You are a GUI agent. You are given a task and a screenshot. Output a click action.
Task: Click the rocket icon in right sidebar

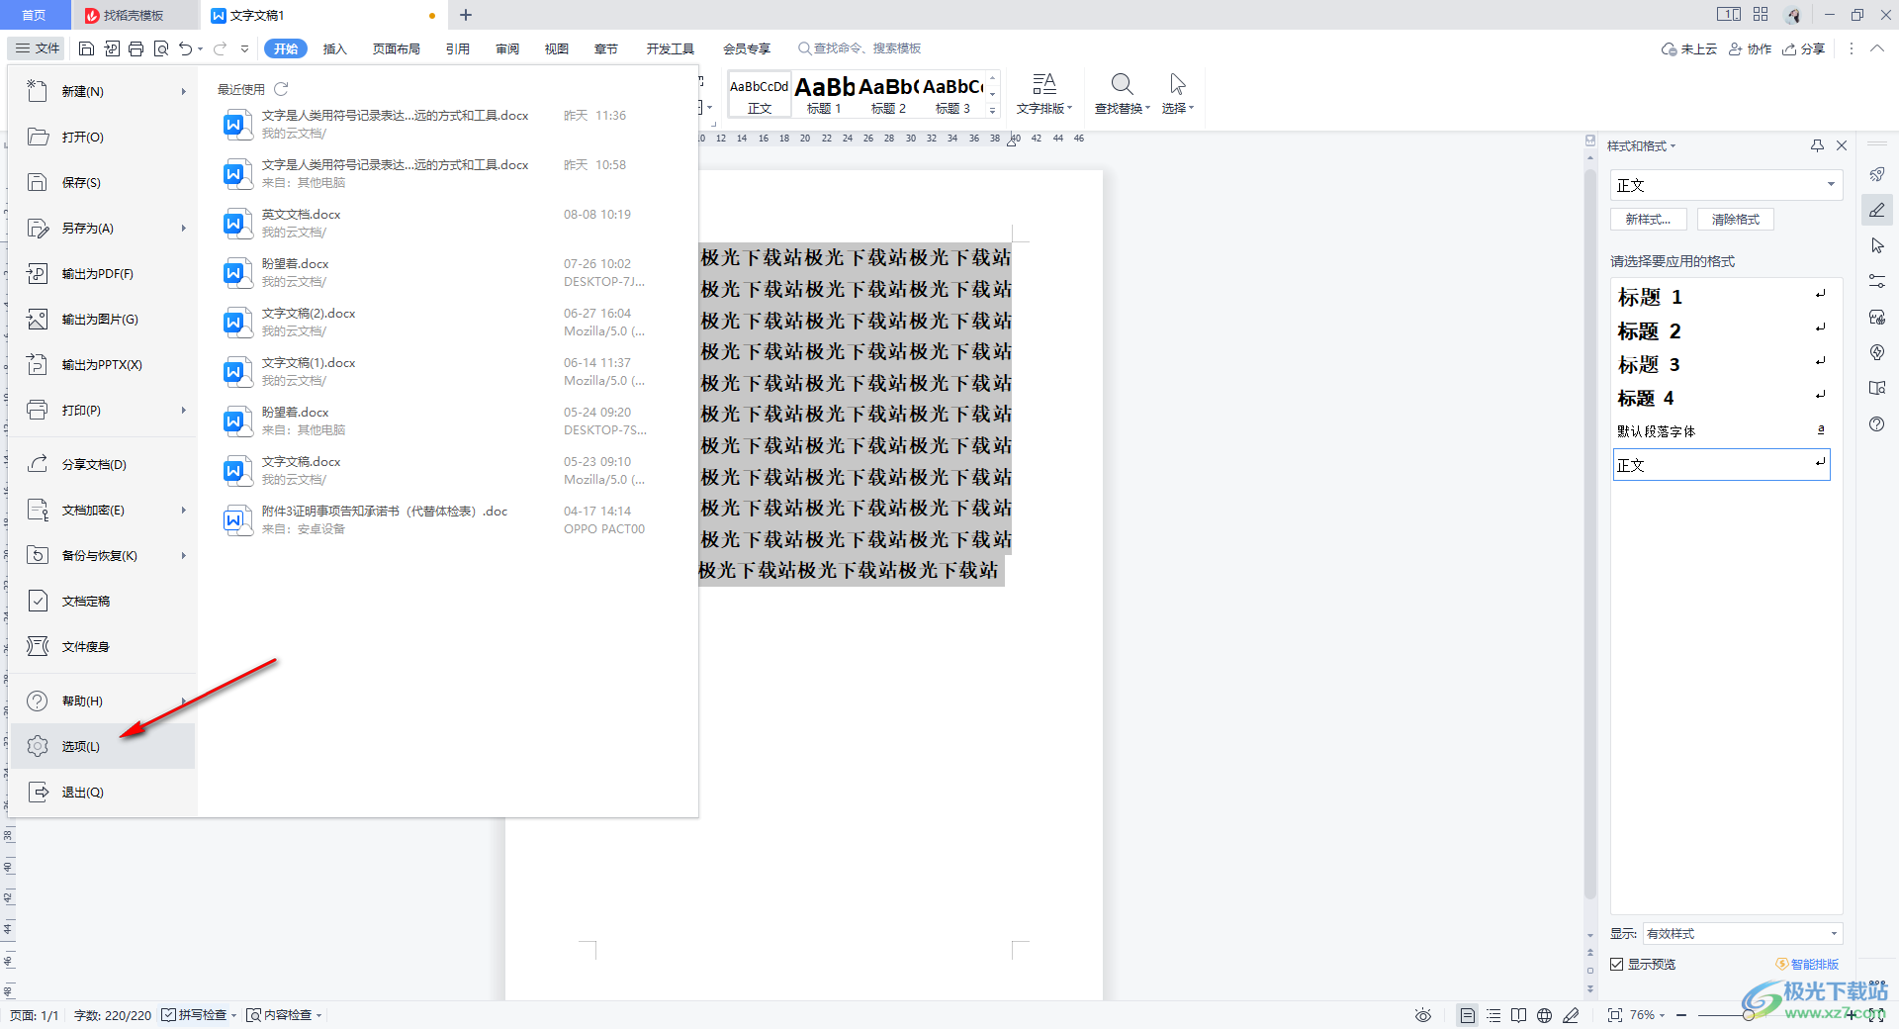[x=1877, y=174]
